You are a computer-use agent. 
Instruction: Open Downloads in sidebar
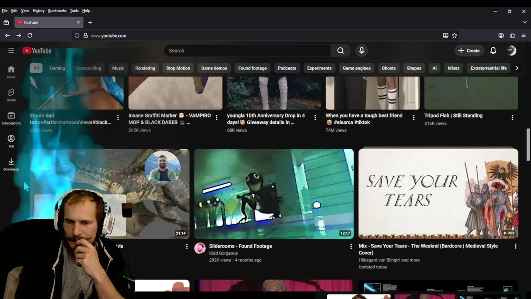click(x=11, y=164)
